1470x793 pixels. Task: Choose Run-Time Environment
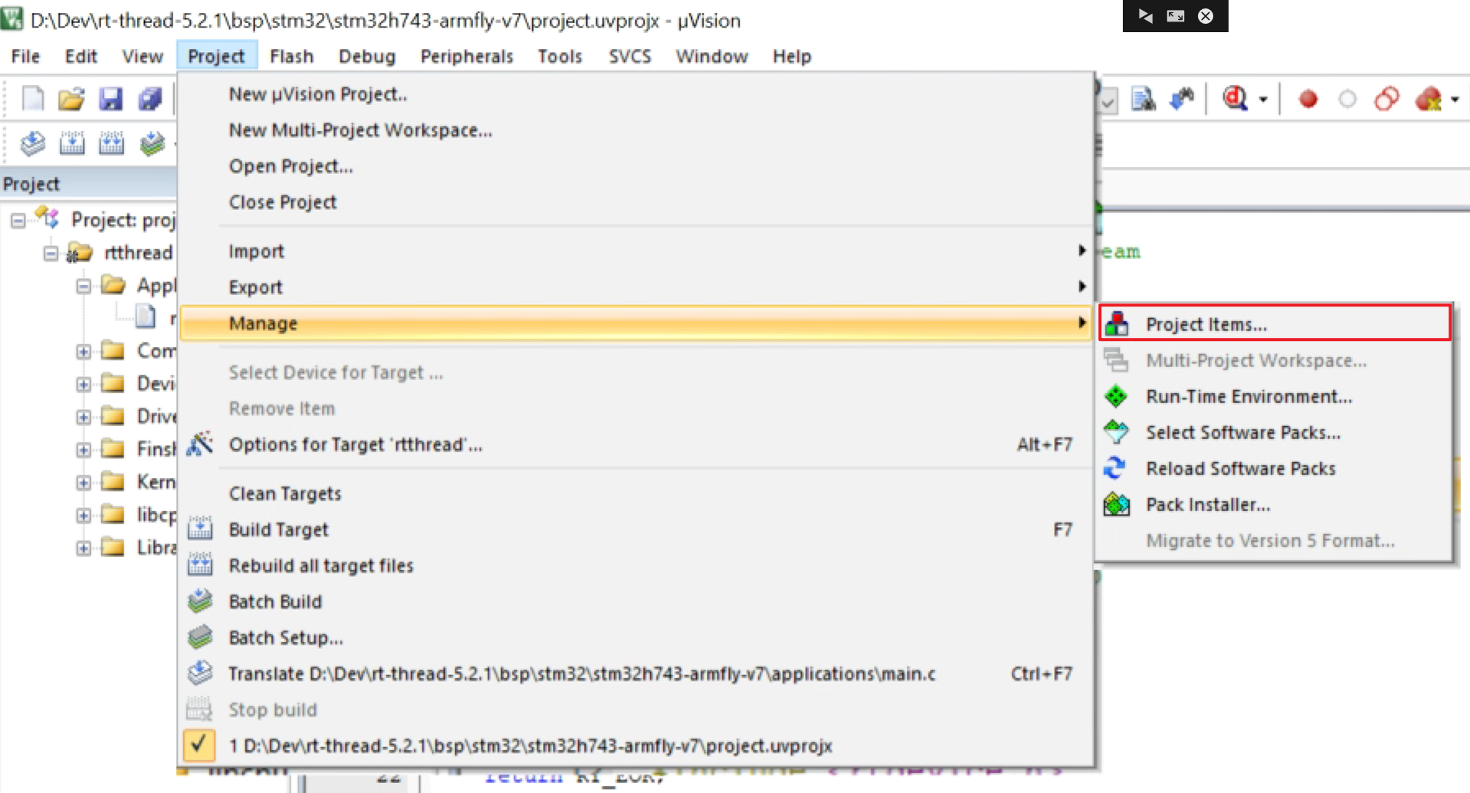coord(1249,396)
